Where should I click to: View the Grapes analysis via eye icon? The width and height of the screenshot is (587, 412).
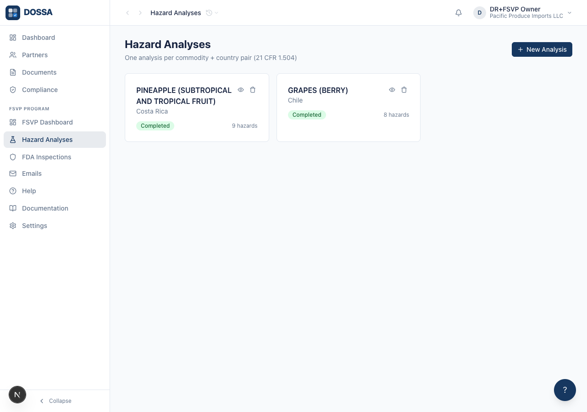tap(392, 90)
